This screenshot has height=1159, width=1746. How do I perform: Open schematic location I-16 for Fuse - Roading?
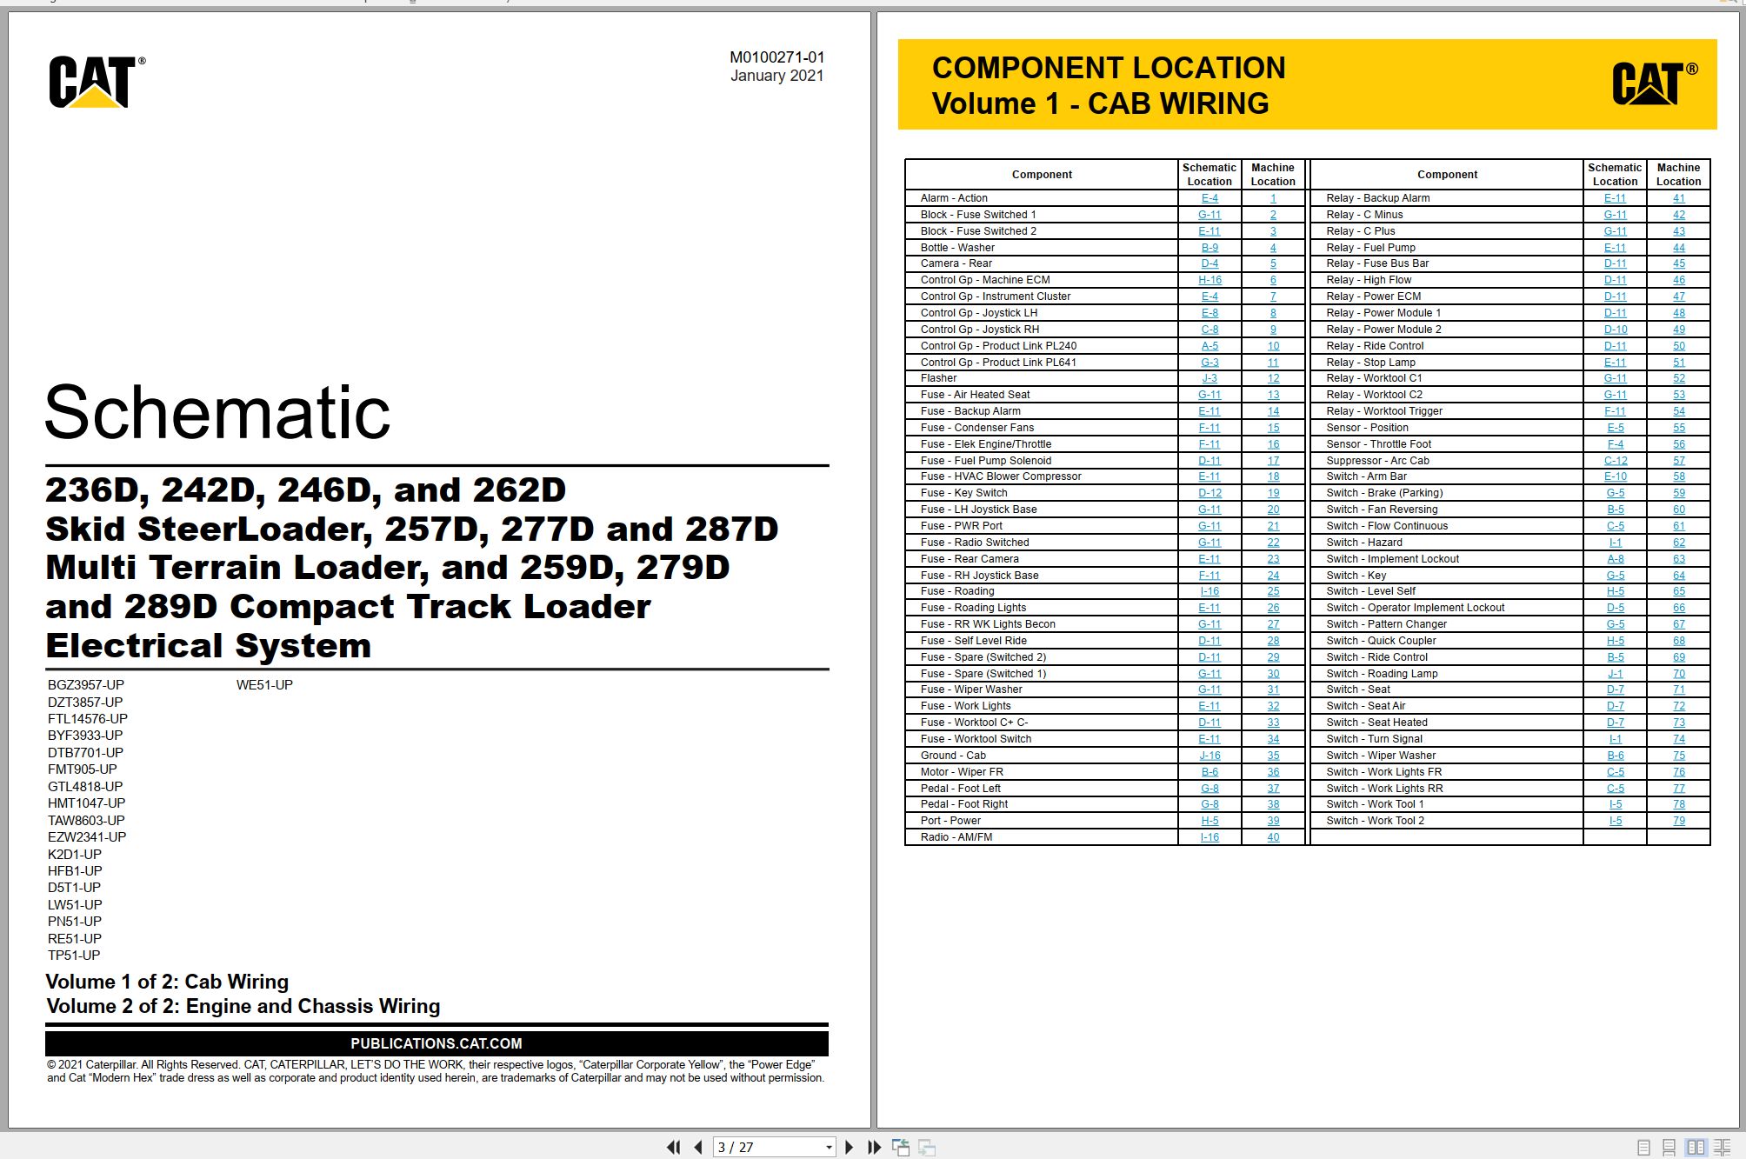pyautogui.click(x=1210, y=591)
